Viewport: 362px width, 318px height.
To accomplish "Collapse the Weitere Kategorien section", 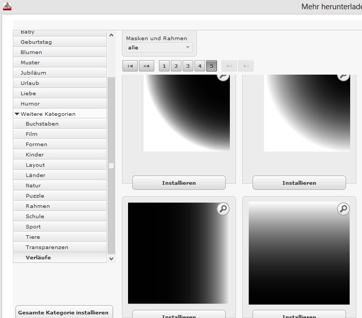I will click(x=17, y=114).
